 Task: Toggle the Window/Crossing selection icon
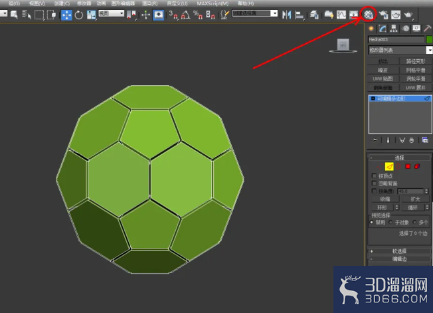[x=51, y=15]
